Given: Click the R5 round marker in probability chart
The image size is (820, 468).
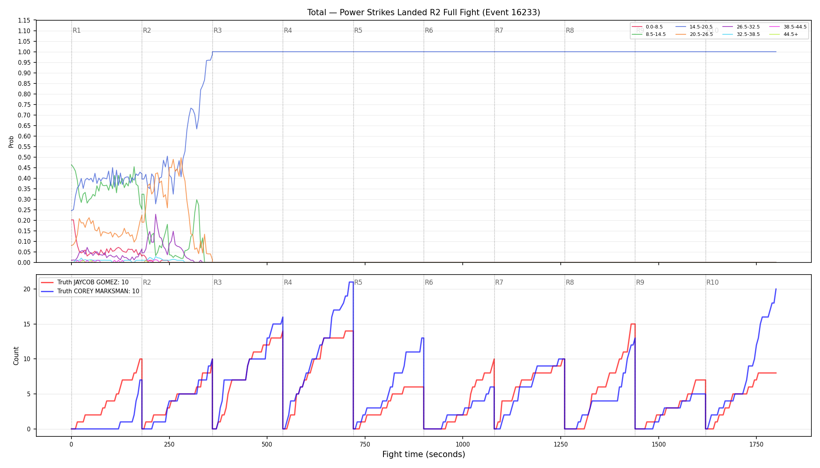Looking at the screenshot, I should pos(358,30).
